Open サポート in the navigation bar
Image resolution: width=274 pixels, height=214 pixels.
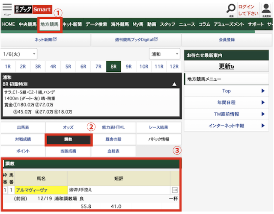click(256, 24)
